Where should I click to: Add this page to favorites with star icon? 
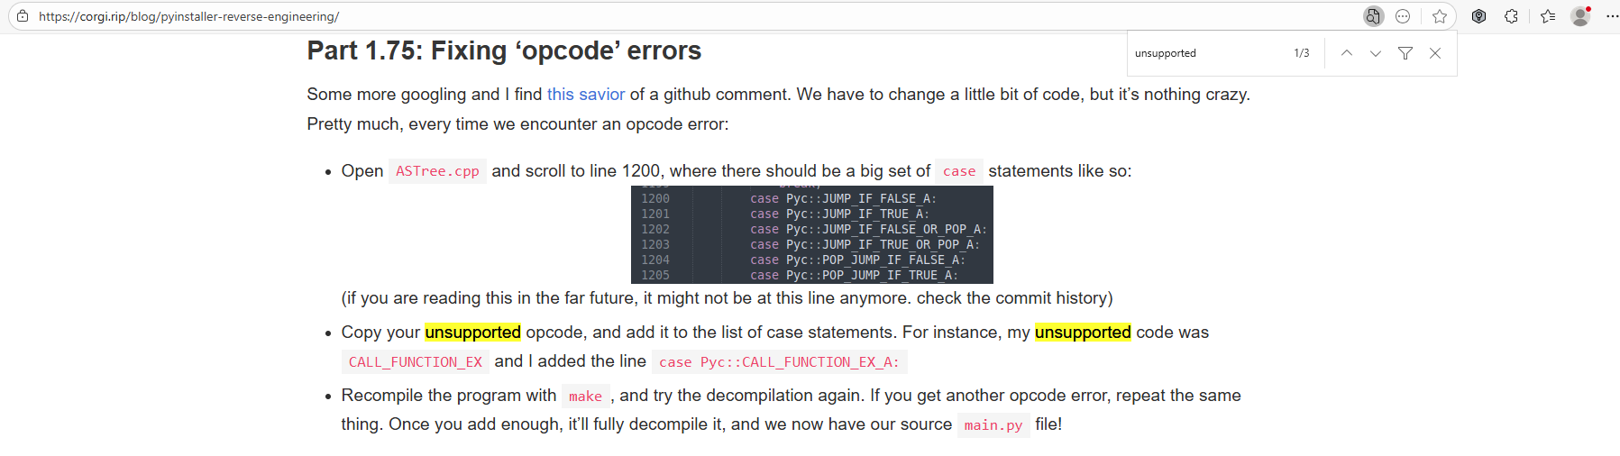point(1440,16)
